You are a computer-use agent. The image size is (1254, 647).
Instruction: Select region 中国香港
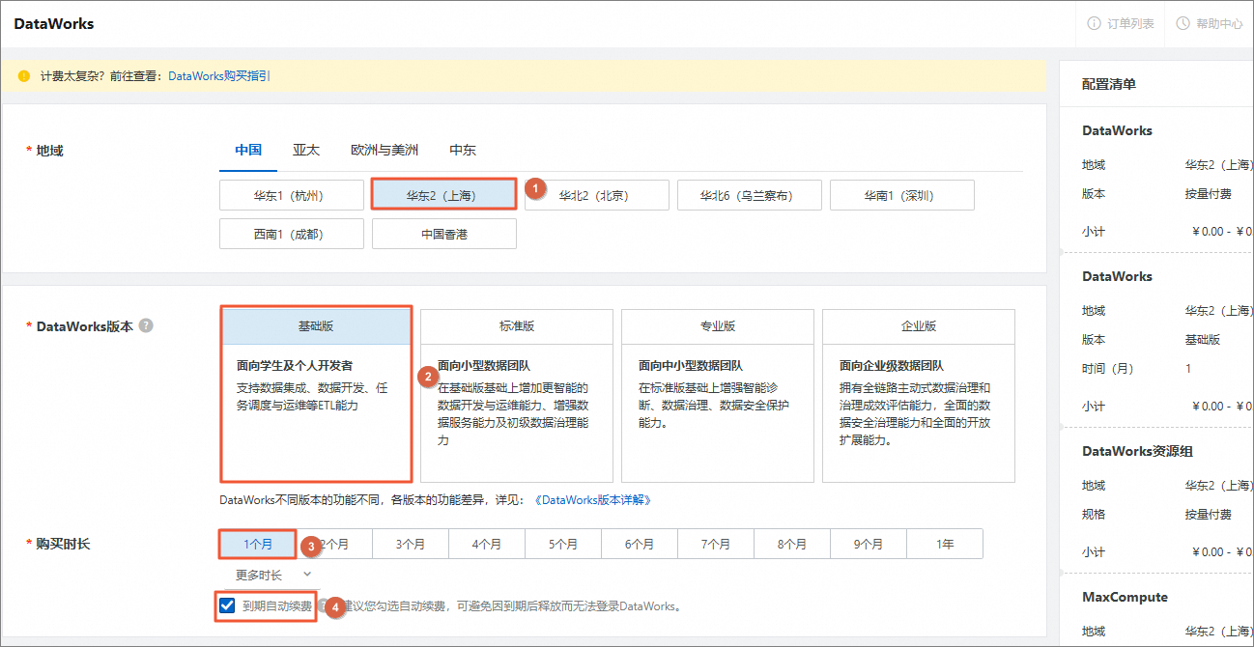444,234
